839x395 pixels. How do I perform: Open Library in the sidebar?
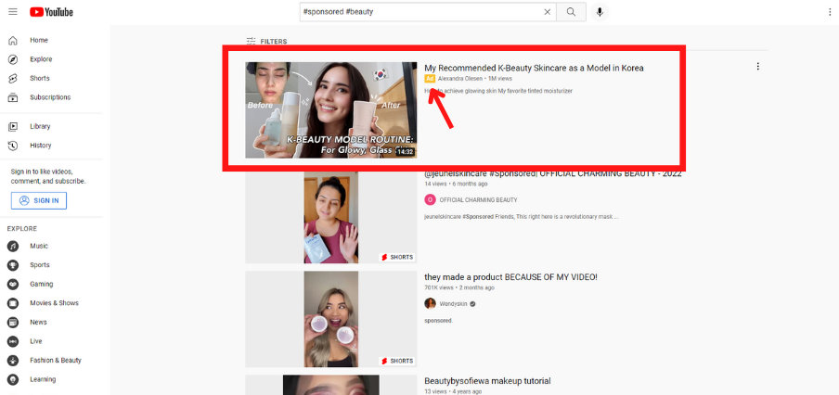click(40, 126)
